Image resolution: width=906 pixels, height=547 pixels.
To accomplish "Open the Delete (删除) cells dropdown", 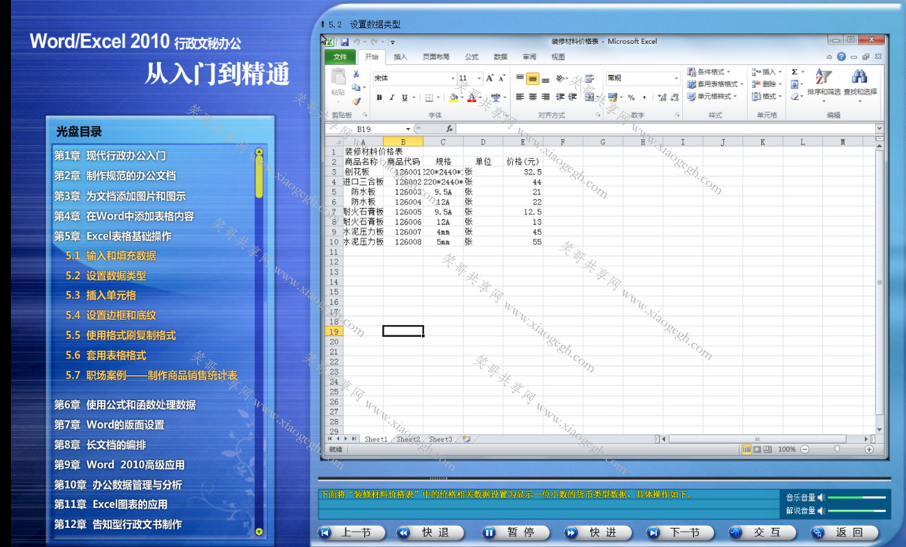I will [x=767, y=84].
